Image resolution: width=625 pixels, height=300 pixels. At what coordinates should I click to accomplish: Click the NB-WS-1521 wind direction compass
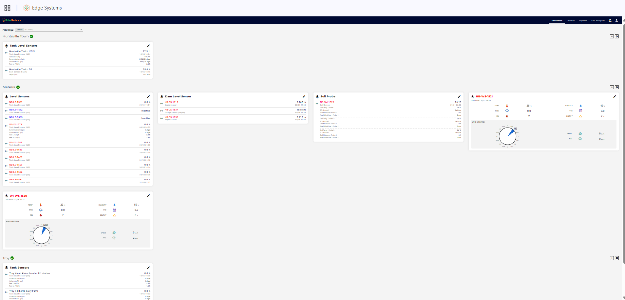[x=507, y=136]
